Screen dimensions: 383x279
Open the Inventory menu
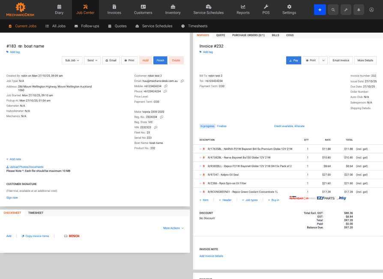click(173, 10)
